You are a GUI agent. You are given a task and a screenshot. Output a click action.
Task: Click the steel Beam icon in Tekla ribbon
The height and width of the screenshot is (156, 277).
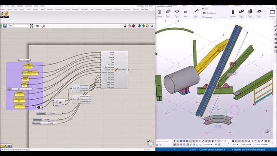coord(168,12)
